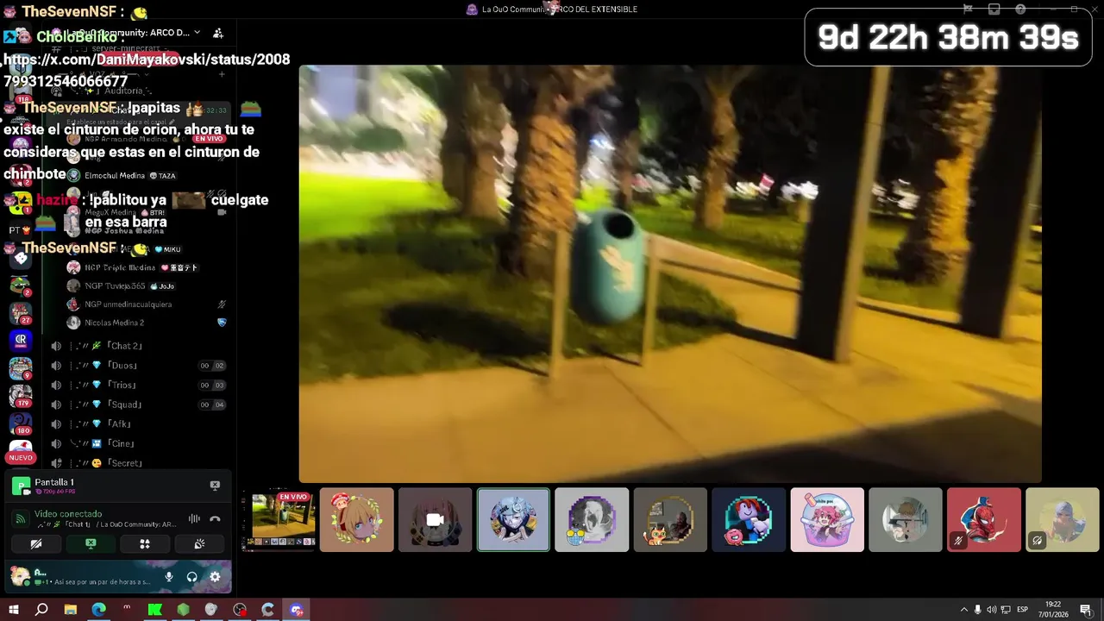Viewport: 1104px width, 621px height.
Task: Open the help icon in Discord title bar
Action: pyautogui.click(x=1020, y=9)
